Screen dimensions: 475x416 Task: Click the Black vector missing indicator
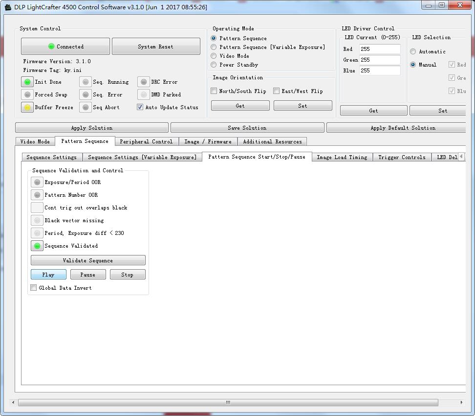37,221
